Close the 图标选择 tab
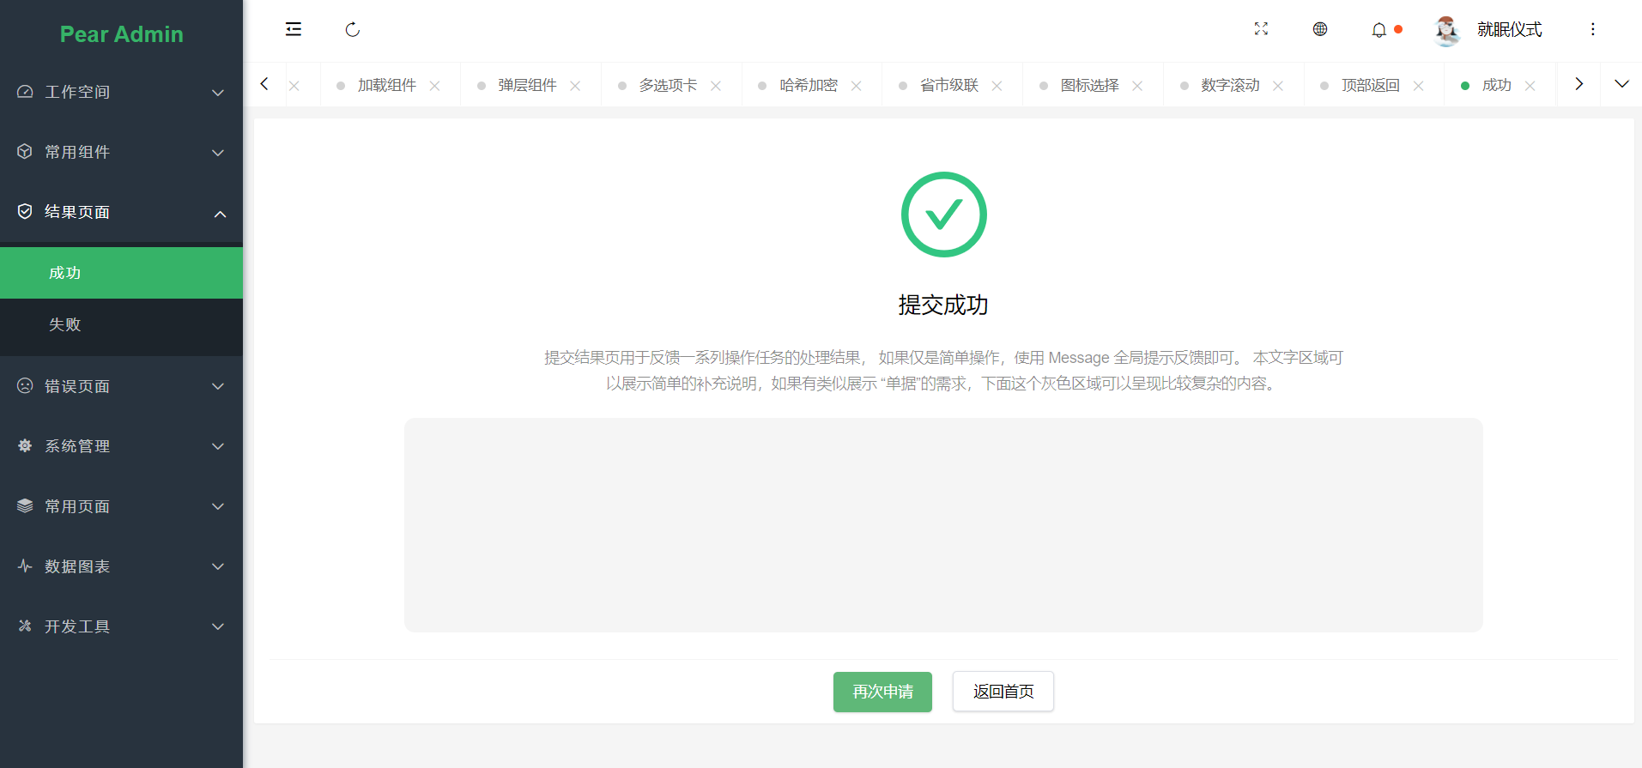 (1137, 86)
